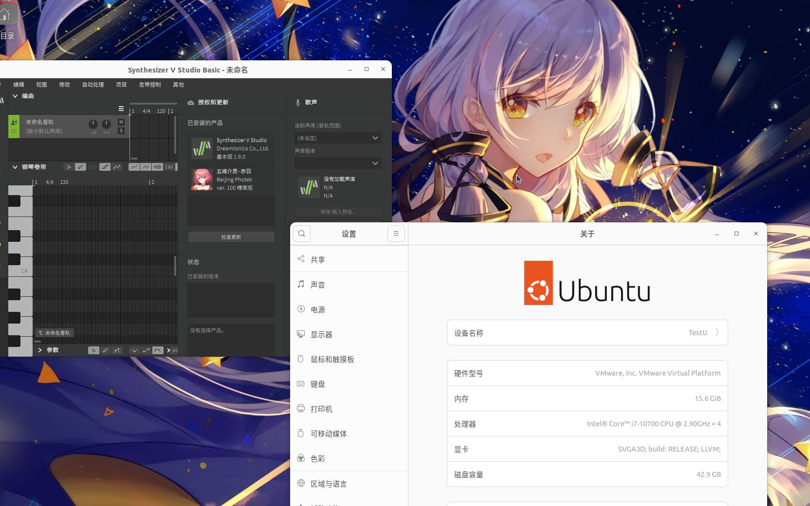Click the V-shaped anchor icon in parameters toolbar
This screenshot has height=506, width=810.
point(134,350)
